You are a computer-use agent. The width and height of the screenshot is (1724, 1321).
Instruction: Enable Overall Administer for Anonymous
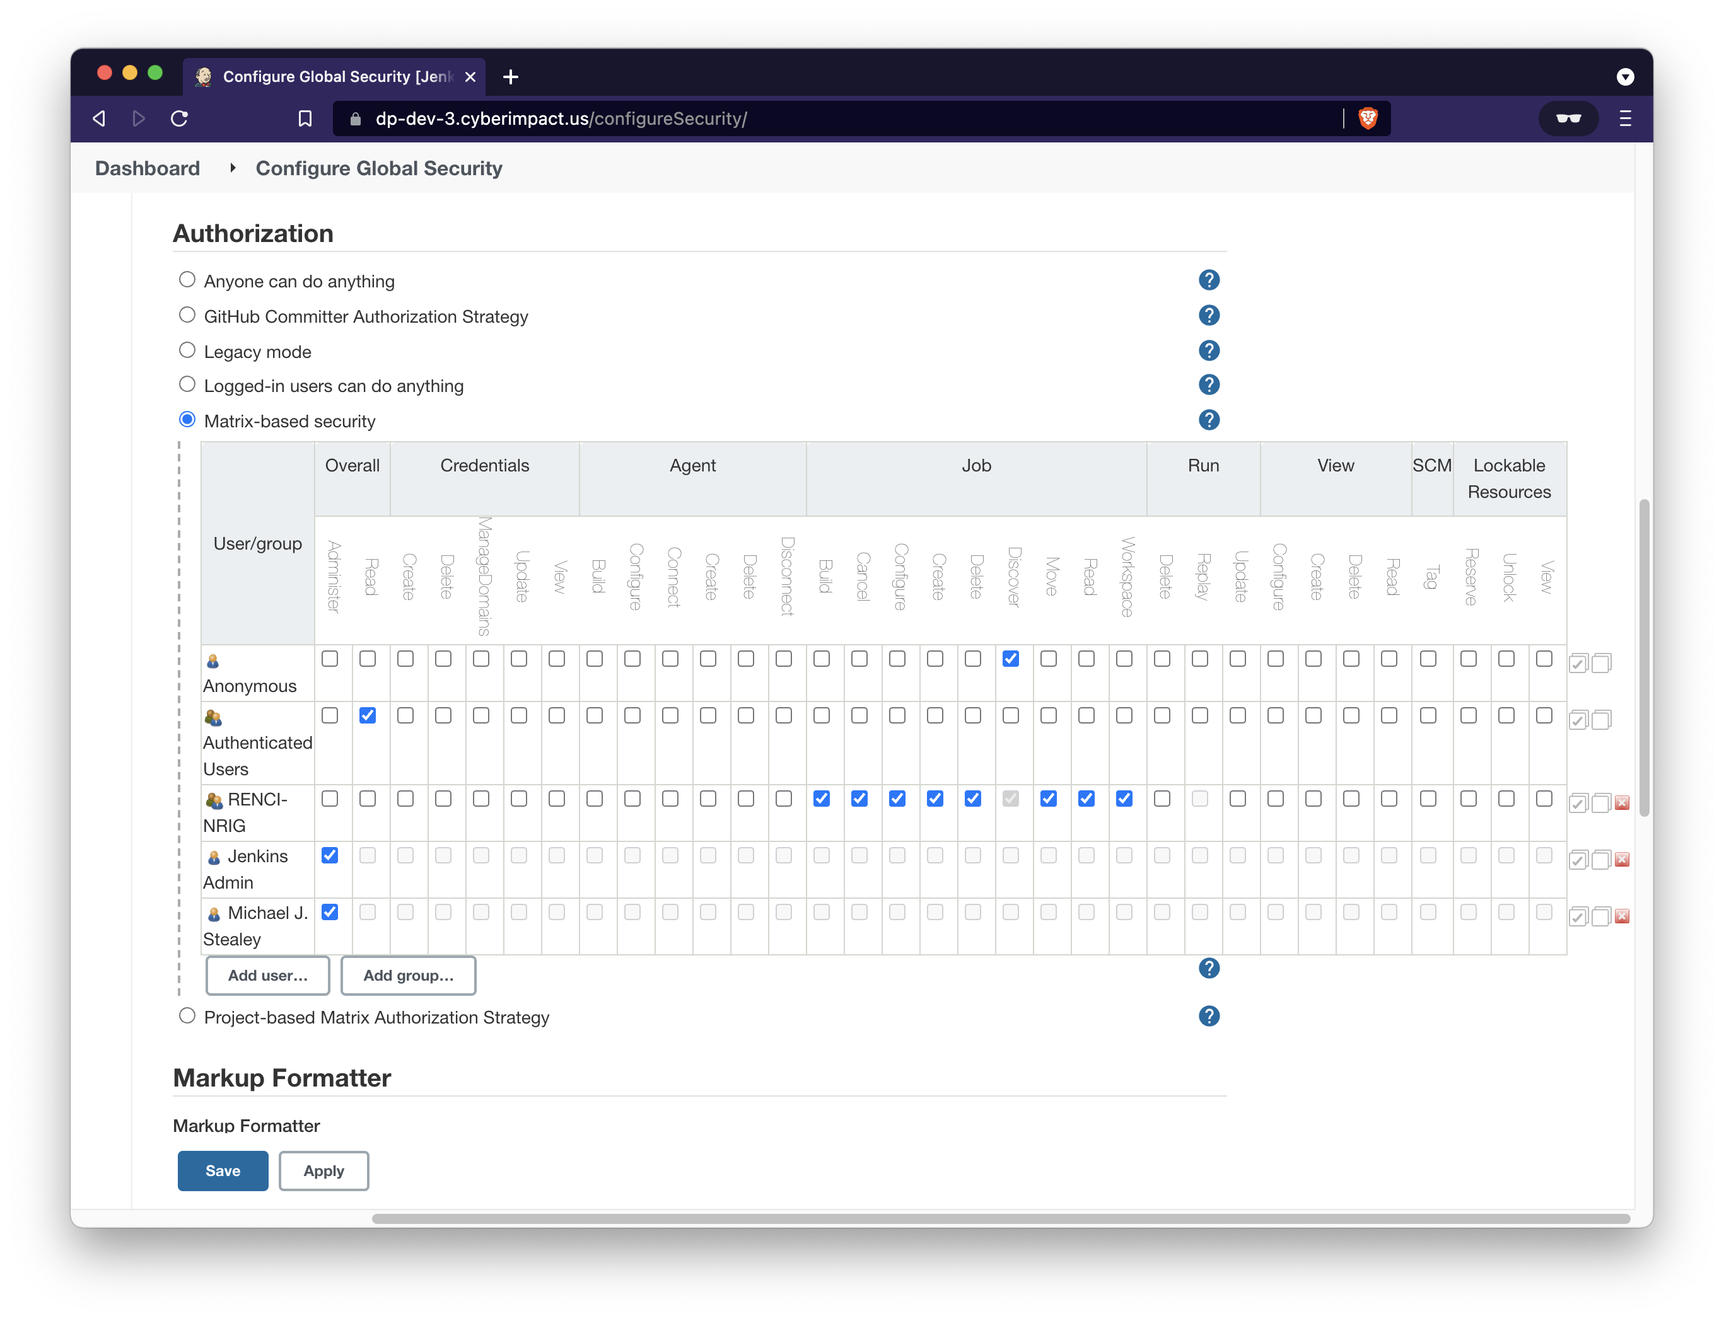click(330, 659)
